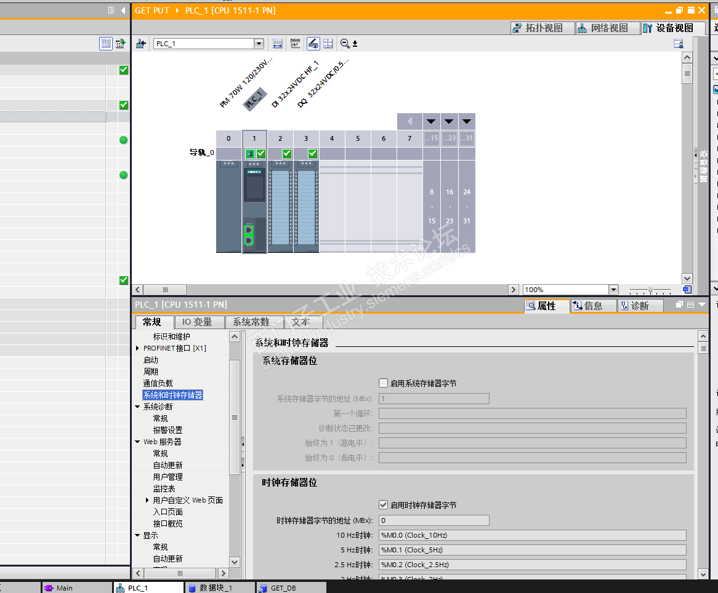Open the PLC_1 device selection dropdown
This screenshot has height=593, width=718.
[259, 44]
